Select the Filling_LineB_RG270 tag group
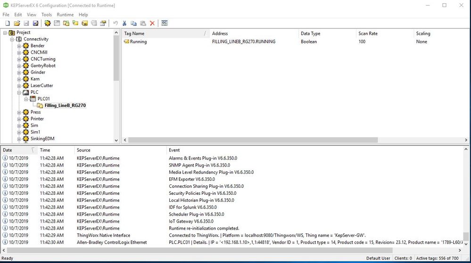This screenshot has height=263, width=471. tap(65, 105)
